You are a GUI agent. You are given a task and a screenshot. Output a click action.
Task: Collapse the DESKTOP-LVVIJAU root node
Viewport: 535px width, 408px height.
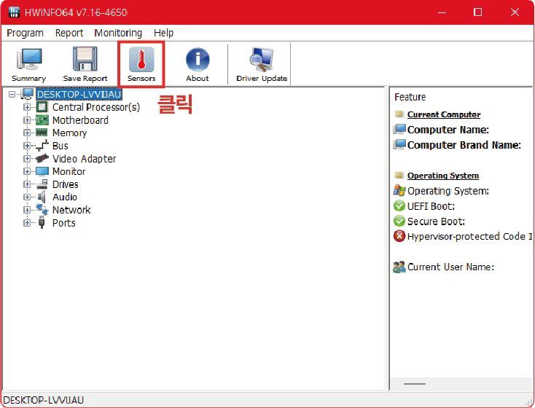pyautogui.click(x=12, y=94)
